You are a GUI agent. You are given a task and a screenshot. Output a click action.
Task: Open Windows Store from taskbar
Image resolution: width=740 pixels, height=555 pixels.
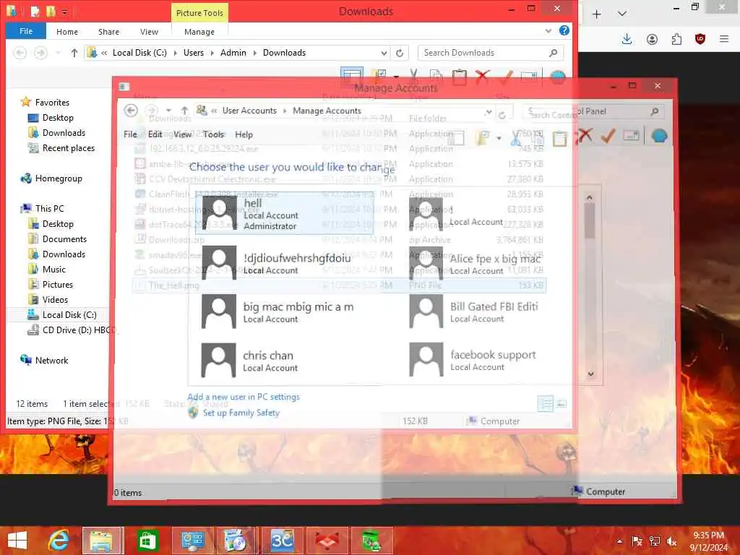[147, 541]
